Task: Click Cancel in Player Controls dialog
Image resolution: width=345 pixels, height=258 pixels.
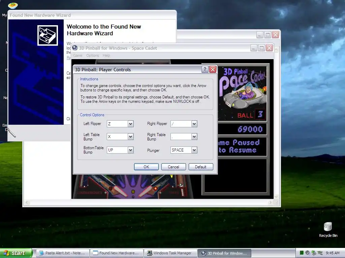Action: click(x=174, y=167)
